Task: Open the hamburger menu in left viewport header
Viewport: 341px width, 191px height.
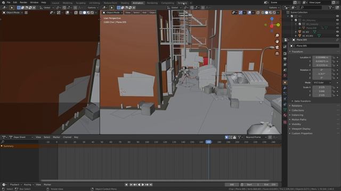Action: click(x=26, y=13)
